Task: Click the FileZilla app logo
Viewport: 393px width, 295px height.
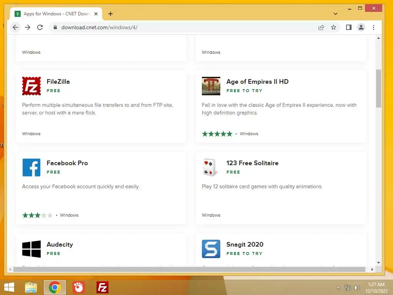Action: pos(31,86)
